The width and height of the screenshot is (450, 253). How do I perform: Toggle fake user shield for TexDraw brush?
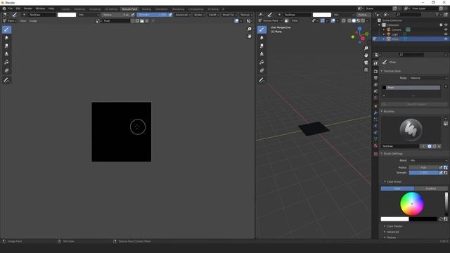point(430,146)
